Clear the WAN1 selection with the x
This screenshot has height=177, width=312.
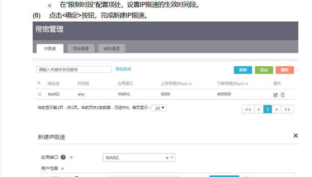(167, 158)
